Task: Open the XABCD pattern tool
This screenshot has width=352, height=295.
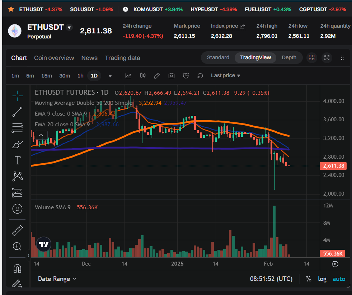Action: pos(18,176)
